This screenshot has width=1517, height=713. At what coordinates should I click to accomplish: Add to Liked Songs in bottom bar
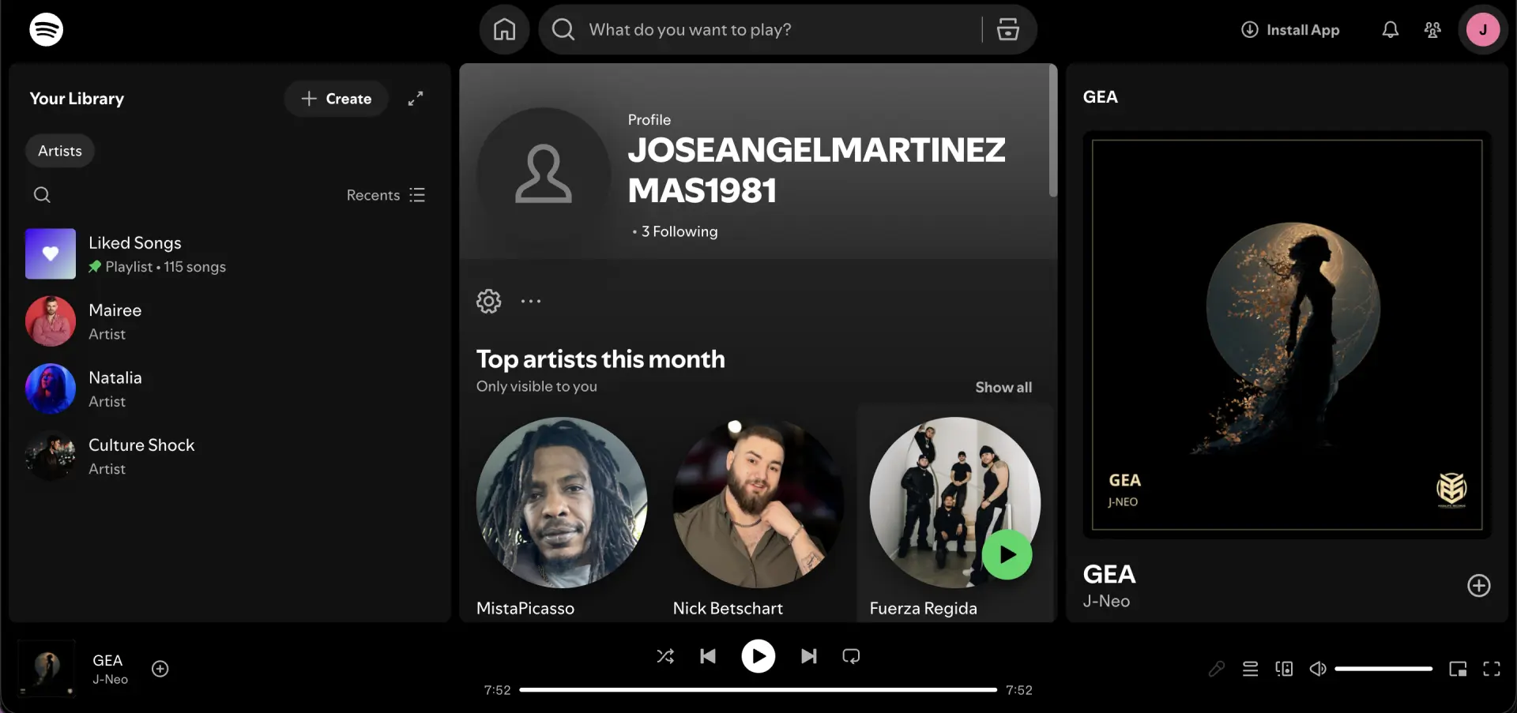(160, 669)
